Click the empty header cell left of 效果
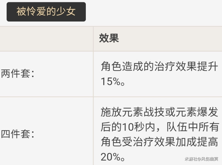Image resolution: width=222 pixels, height=165 pixels. [x=46, y=38]
